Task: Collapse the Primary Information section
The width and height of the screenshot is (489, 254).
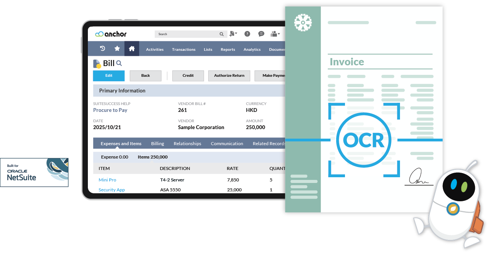Action: (x=123, y=91)
